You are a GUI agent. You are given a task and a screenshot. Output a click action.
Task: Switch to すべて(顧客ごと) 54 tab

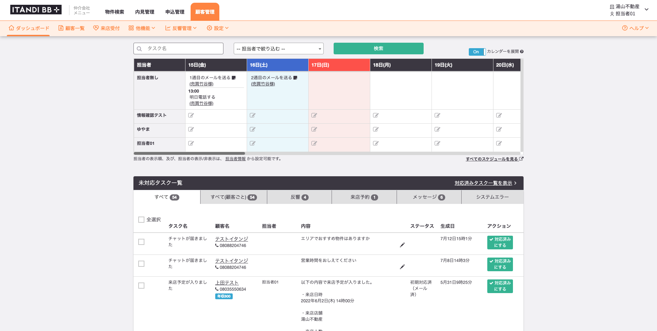[x=234, y=197]
